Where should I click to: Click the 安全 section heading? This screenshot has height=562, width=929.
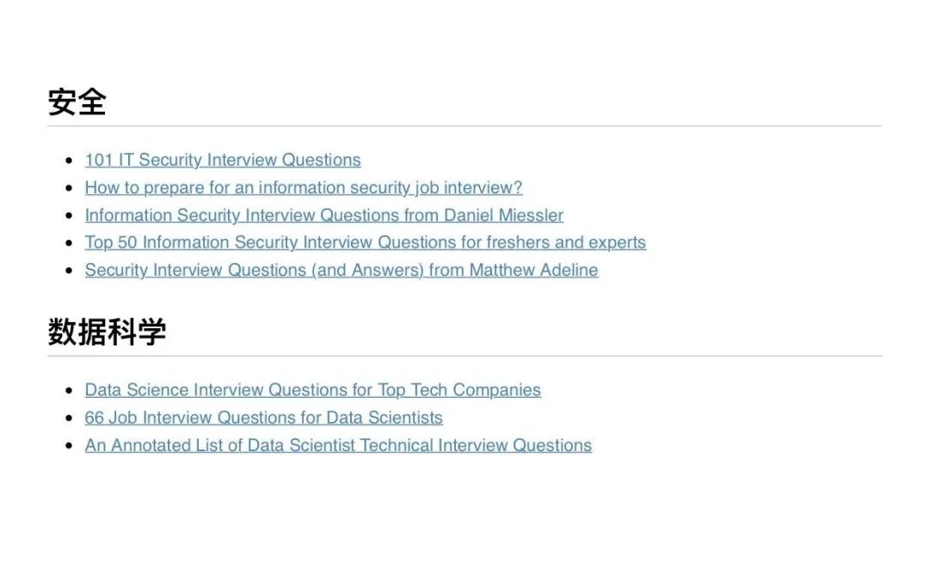coord(77,102)
